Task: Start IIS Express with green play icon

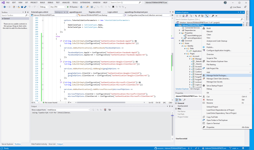Action: [68, 7]
